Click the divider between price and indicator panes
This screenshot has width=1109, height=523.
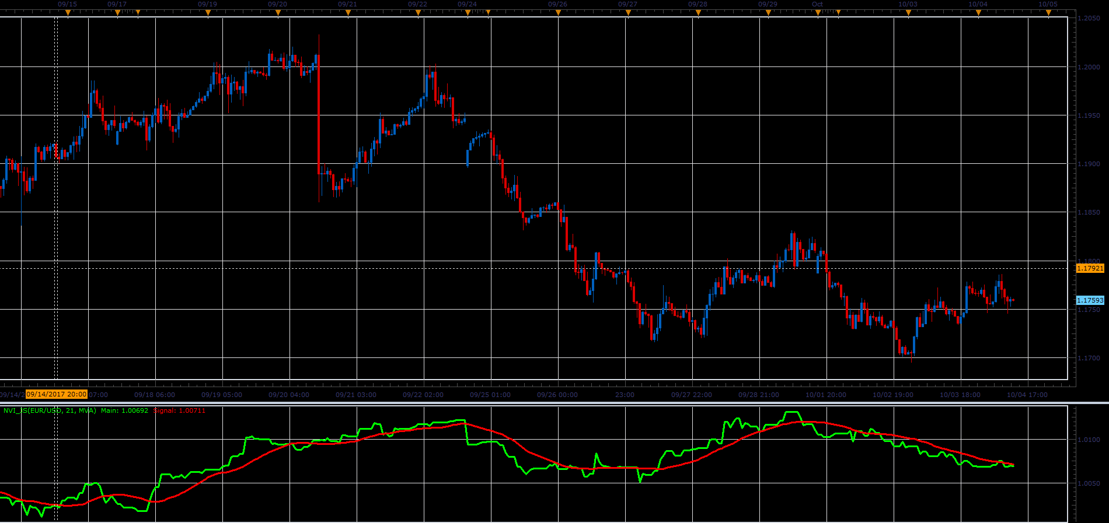554,403
